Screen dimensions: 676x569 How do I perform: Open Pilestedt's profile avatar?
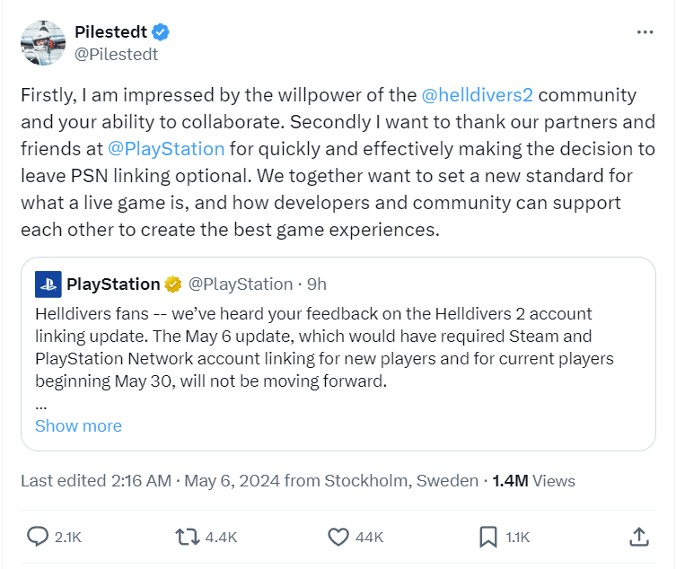coord(42,42)
